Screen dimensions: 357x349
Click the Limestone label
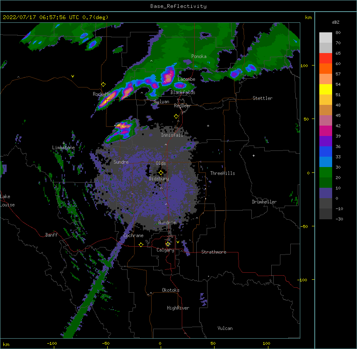pos(63,148)
